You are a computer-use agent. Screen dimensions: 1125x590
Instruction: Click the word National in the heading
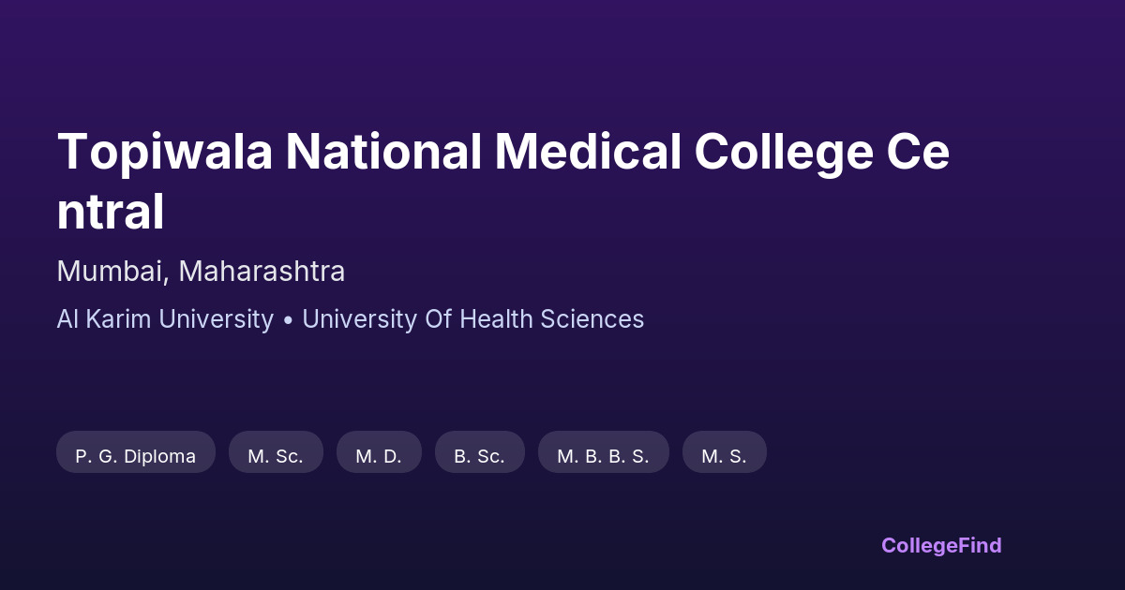point(383,152)
